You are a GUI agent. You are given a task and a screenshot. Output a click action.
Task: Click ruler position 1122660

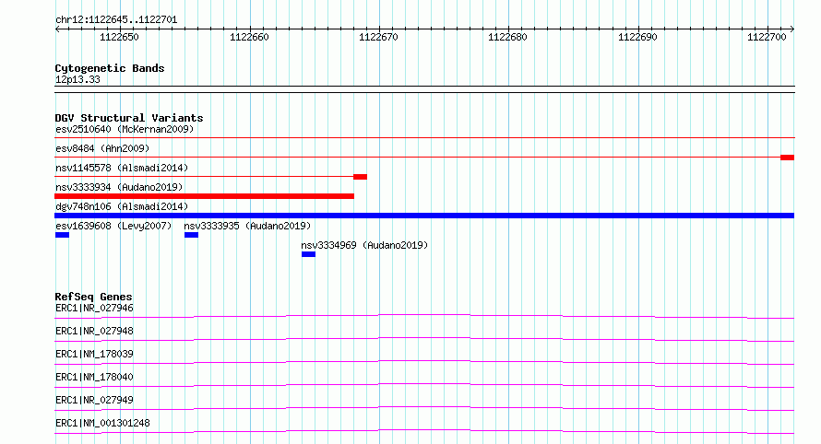pyautogui.click(x=249, y=37)
